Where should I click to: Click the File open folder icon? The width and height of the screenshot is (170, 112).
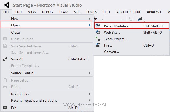pyautogui.click(x=98, y=45)
